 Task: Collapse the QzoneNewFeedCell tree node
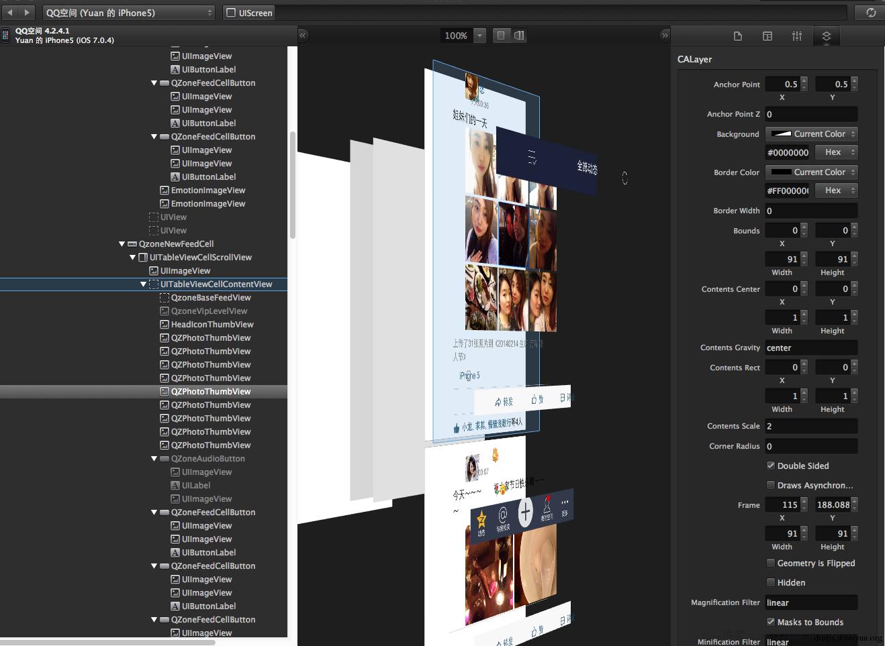click(122, 244)
